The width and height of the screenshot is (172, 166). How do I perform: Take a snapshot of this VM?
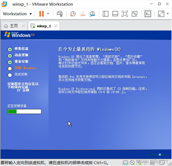73,14
